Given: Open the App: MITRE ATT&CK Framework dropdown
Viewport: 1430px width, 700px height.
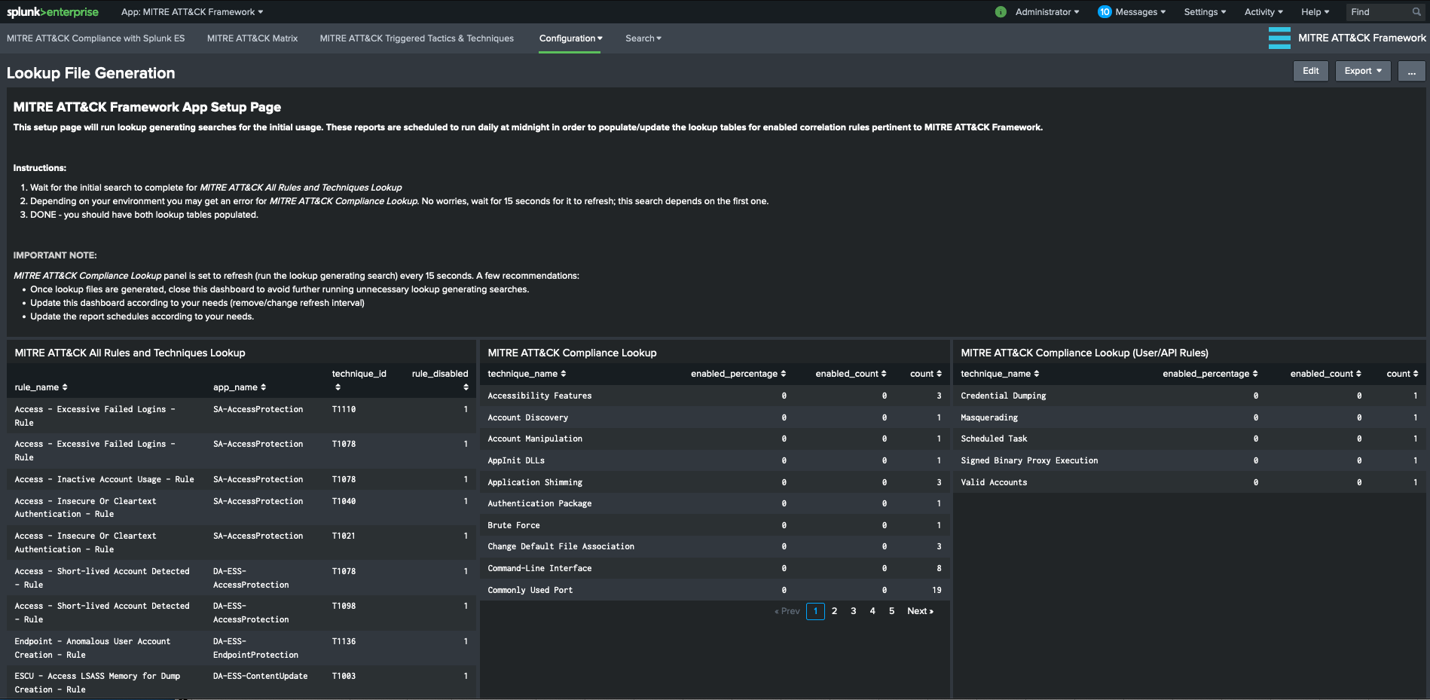Looking at the screenshot, I should point(192,12).
